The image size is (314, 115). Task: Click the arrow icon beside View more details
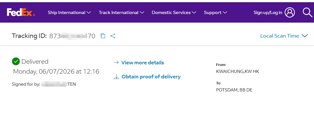(116, 63)
